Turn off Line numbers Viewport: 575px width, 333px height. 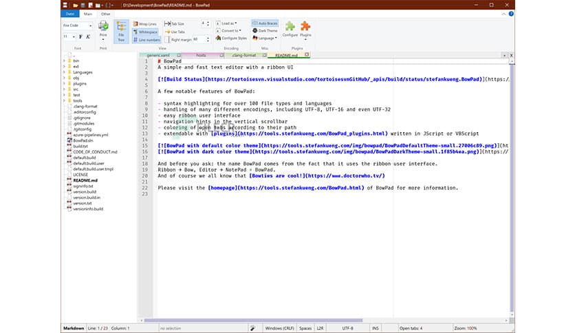149,40
